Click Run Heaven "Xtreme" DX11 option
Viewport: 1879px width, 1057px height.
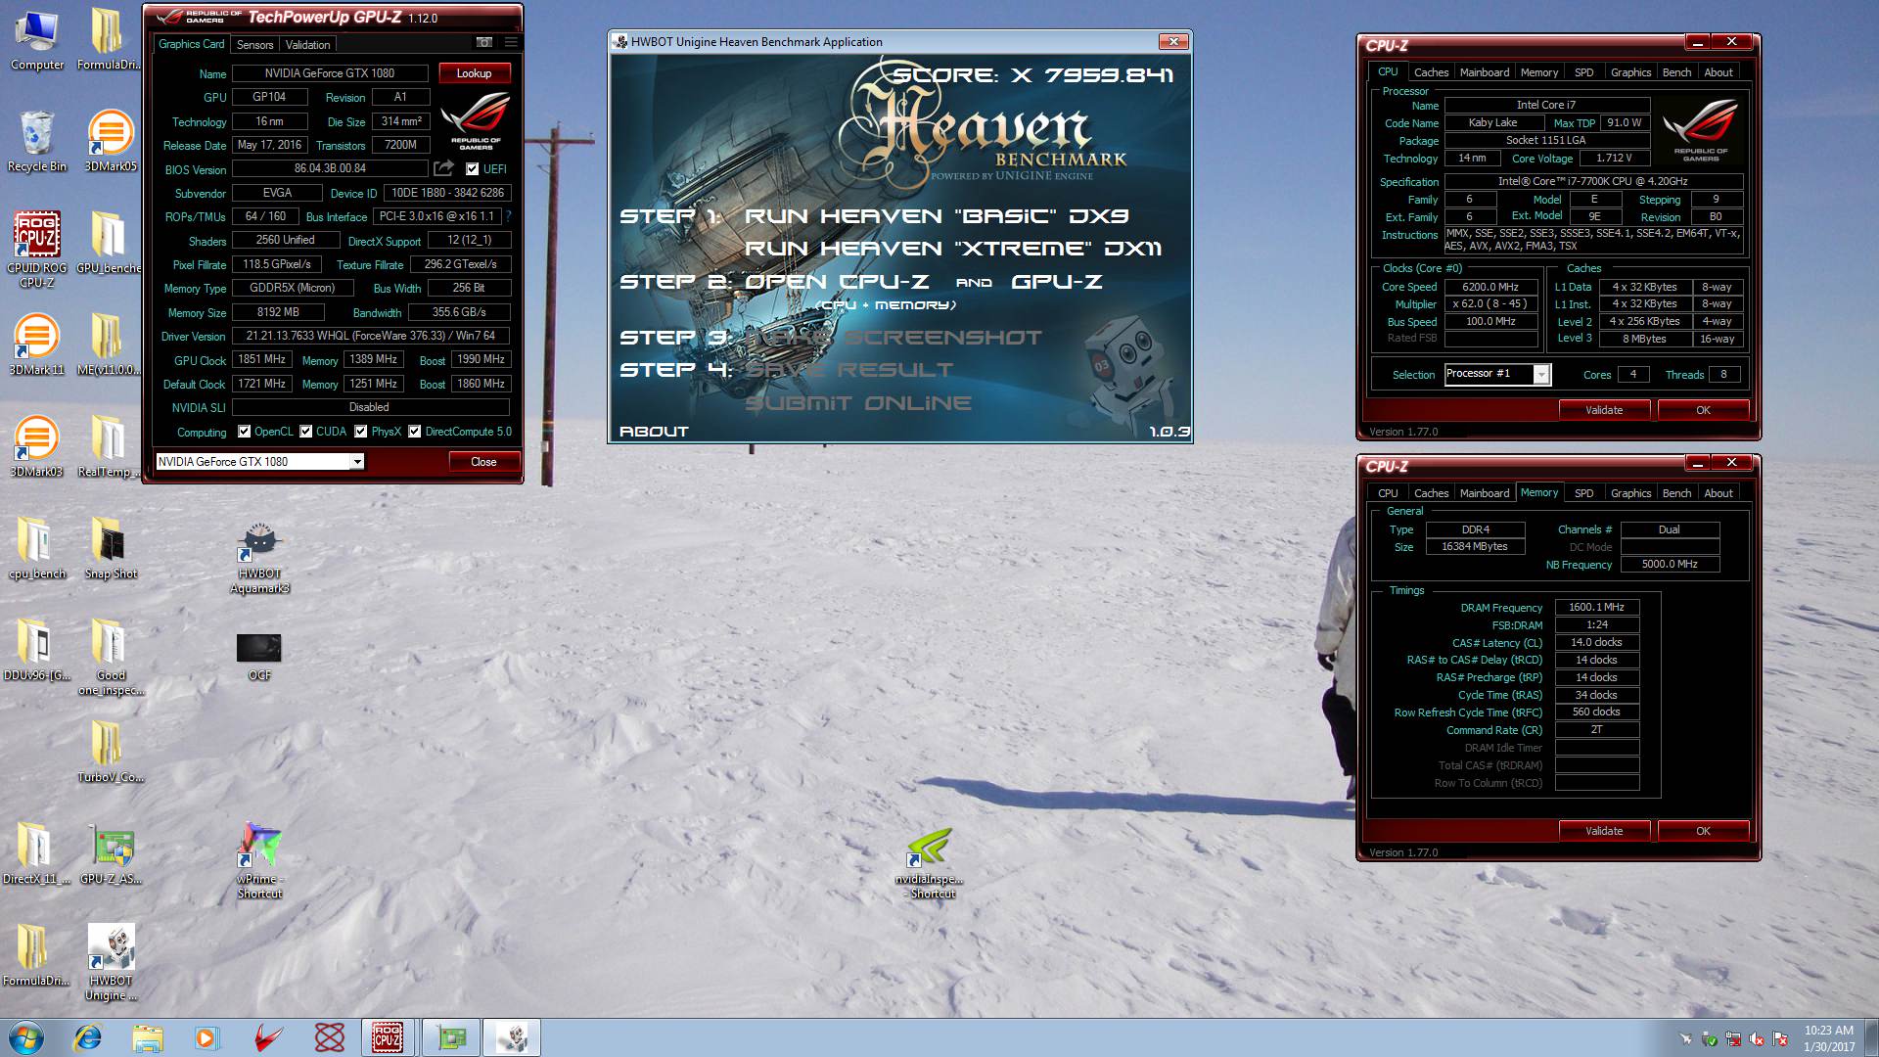coord(953,249)
